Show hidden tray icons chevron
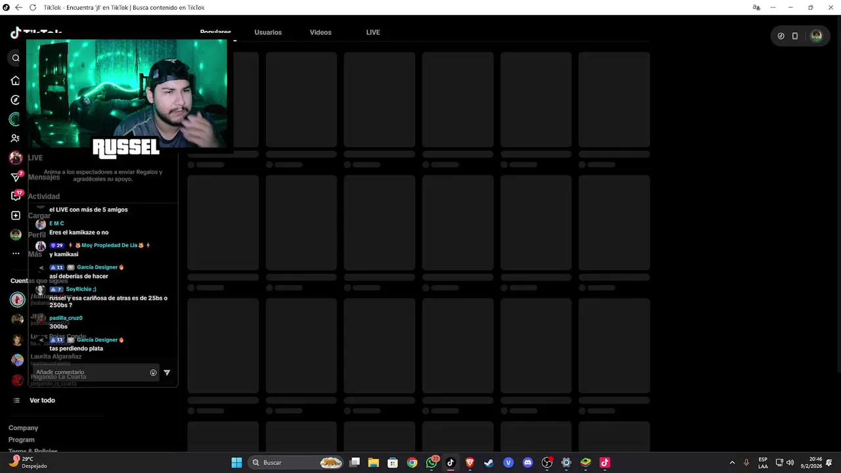Screen dimensions: 841x473 tap(732, 462)
